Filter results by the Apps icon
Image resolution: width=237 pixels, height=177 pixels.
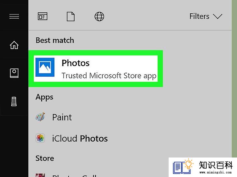click(42, 16)
